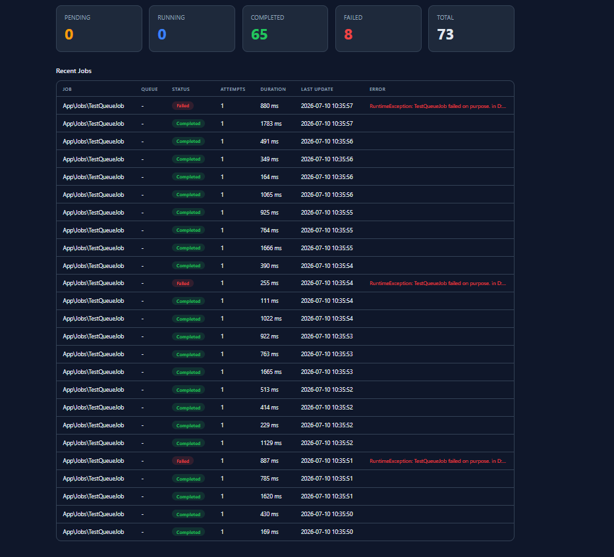Click job name in 1783 ms row

tap(93, 124)
